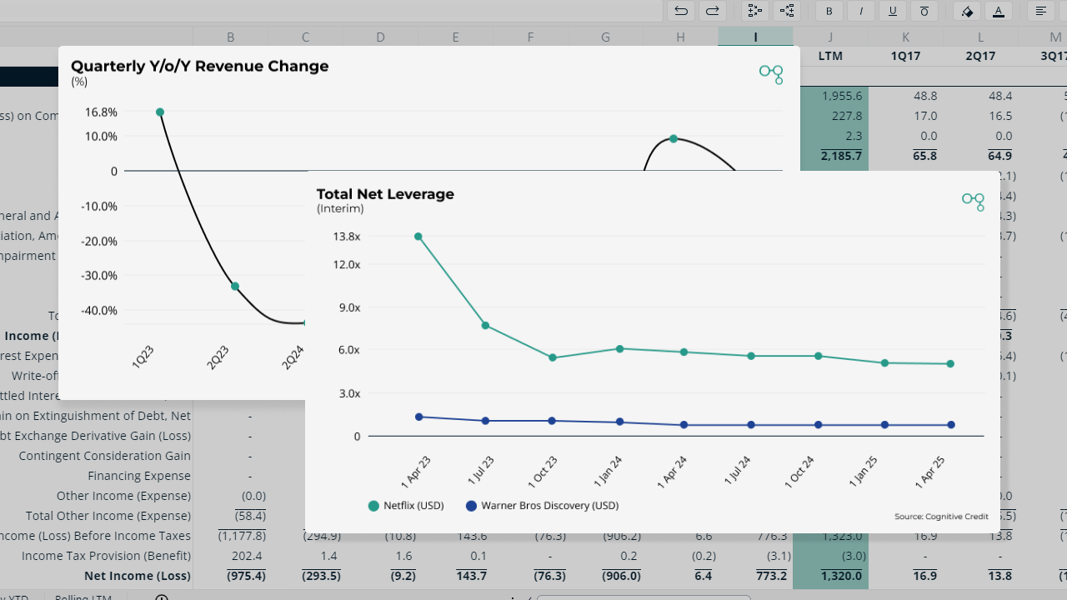Select column I header
The width and height of the screenshot is (1067, 600).
[x=755, y=37]
